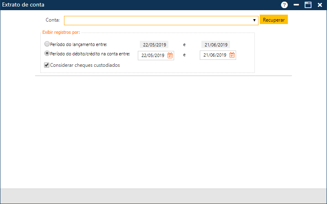Image resolution: width=327 pixels, height=204 pixels.
Task: Close the Extrato de conta window
Action: coord(319,5)
